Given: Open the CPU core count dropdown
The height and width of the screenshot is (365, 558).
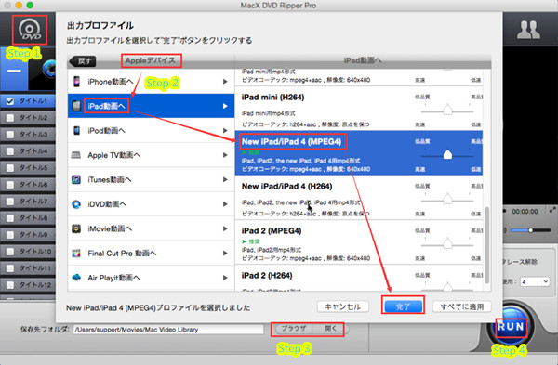Looking at the screenshot, I should pos(535,281).
